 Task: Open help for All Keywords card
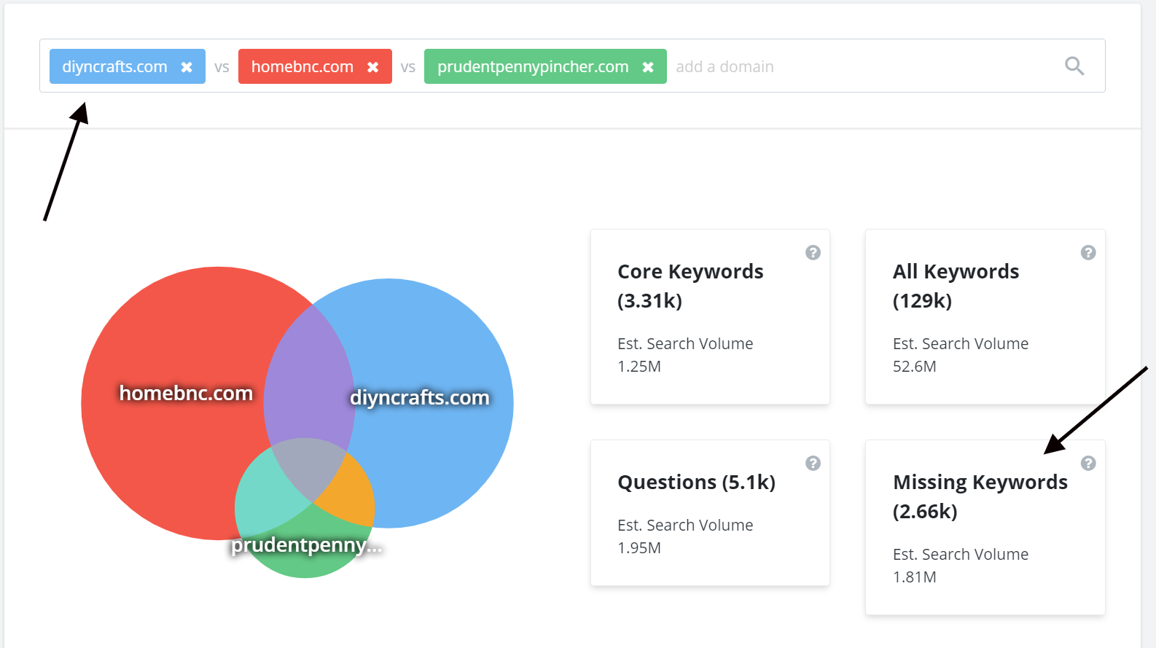coord(1088,252)
